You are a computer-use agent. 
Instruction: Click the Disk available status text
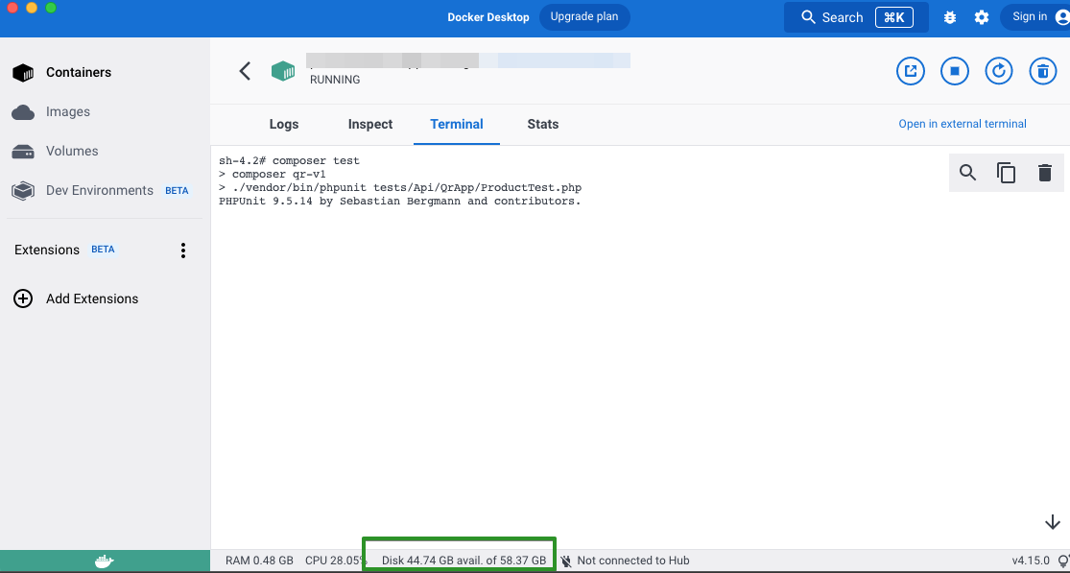click(464, 561)
